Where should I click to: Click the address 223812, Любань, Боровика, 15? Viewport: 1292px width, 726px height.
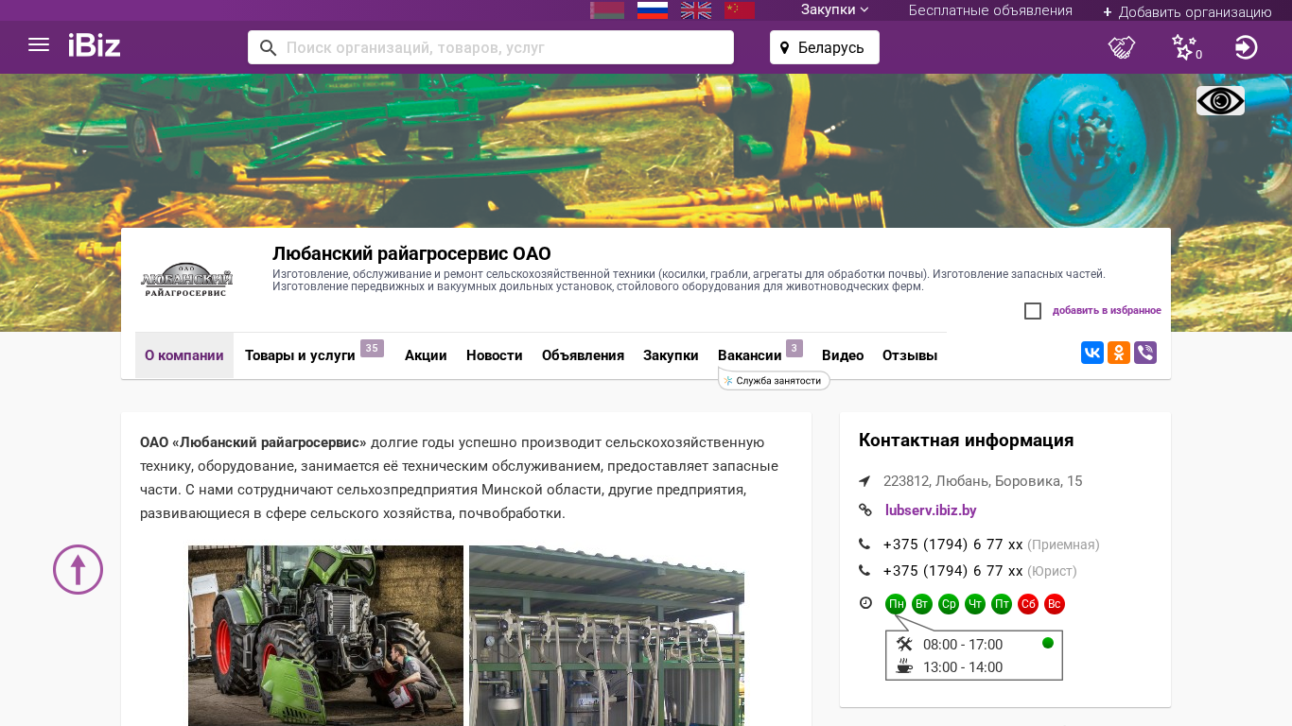983,481
